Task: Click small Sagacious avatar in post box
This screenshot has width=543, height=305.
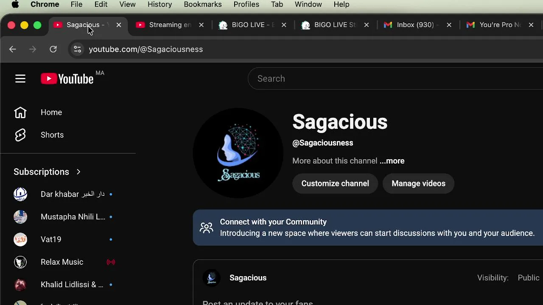Action: click(211, 278)
